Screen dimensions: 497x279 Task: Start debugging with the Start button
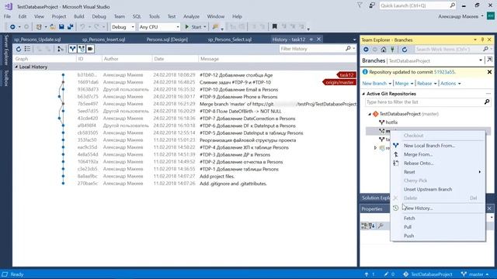[193, 27]
